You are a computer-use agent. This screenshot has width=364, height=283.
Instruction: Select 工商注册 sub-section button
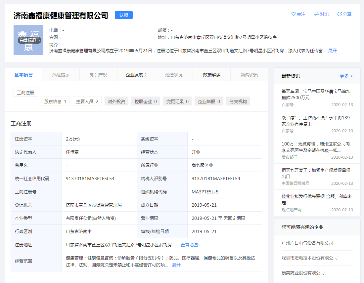[25, 93]
